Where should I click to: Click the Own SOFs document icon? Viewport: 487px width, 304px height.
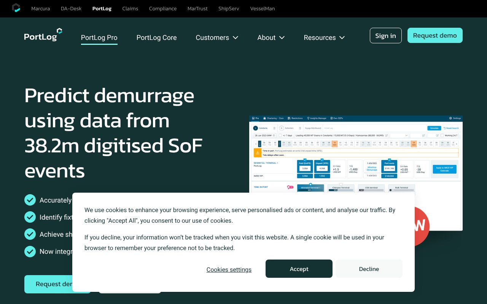[x=331, y=118]
